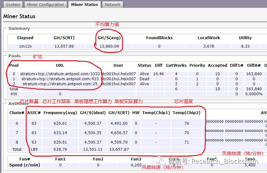Image resolution: width=267 pixels, height=173 pixels.
Task: Click the stratum.antpool.com:433 pool URL
Action: (x=60, y=79)
